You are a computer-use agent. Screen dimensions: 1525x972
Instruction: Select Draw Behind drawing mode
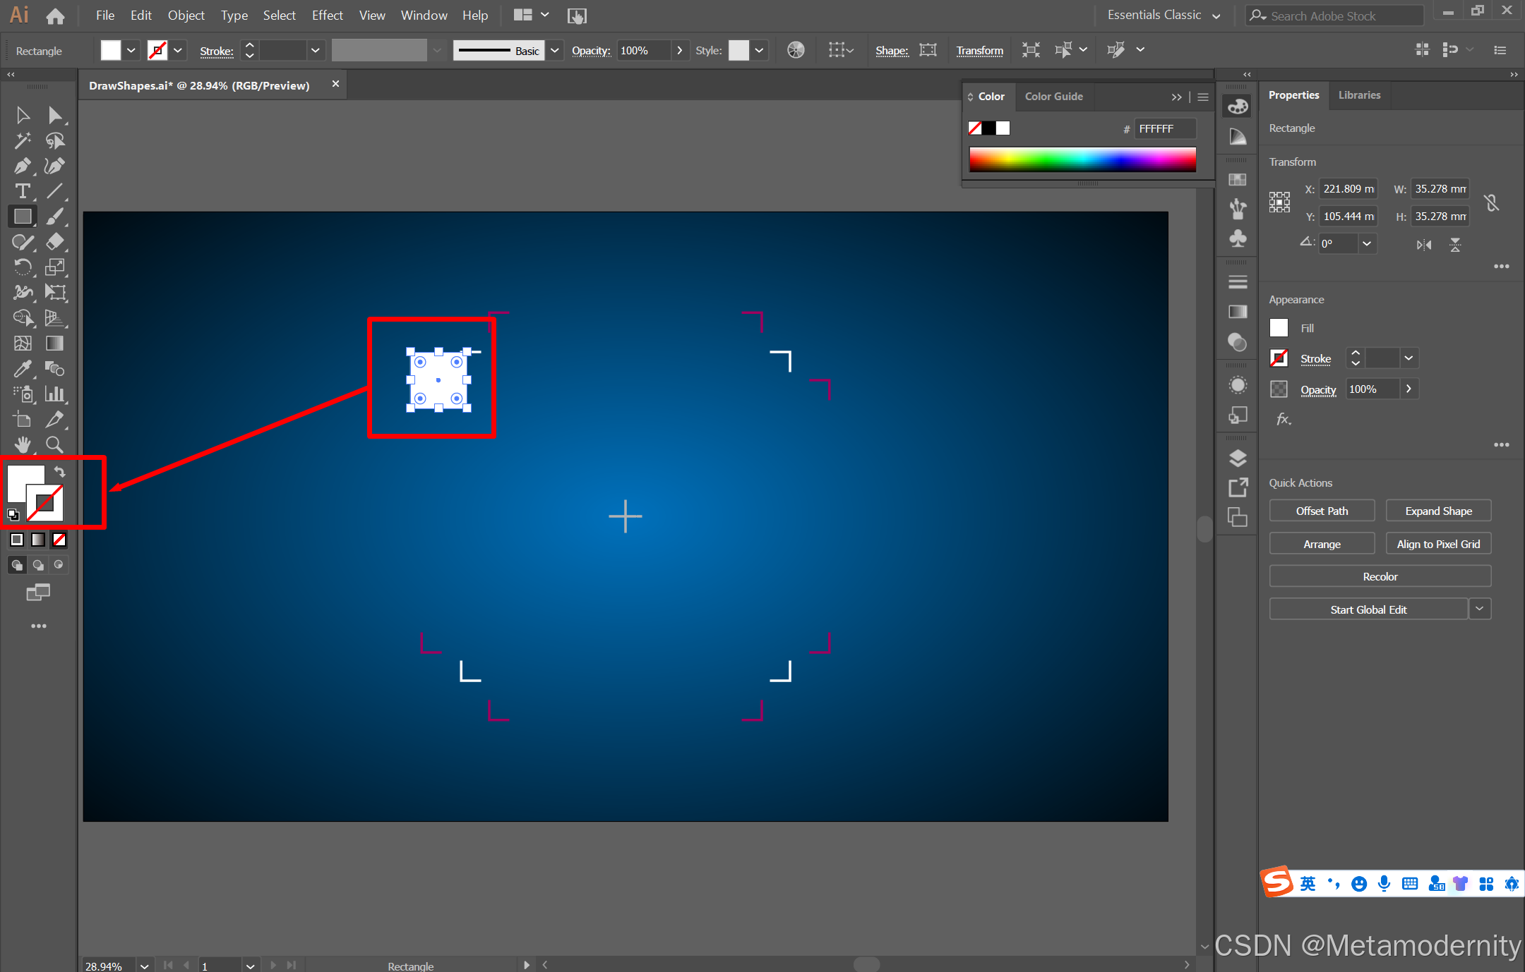tap(38, 565)
